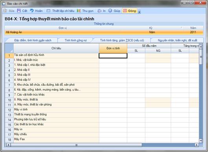Select row Máy chiếu

(56, 134)
